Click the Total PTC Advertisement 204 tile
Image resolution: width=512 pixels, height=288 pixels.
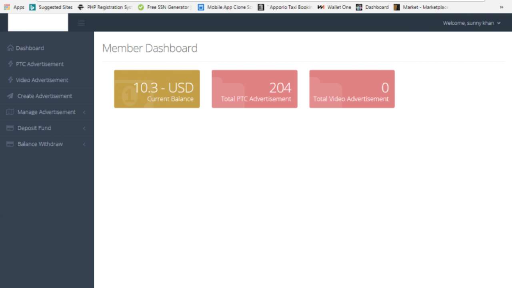[254, 89]
